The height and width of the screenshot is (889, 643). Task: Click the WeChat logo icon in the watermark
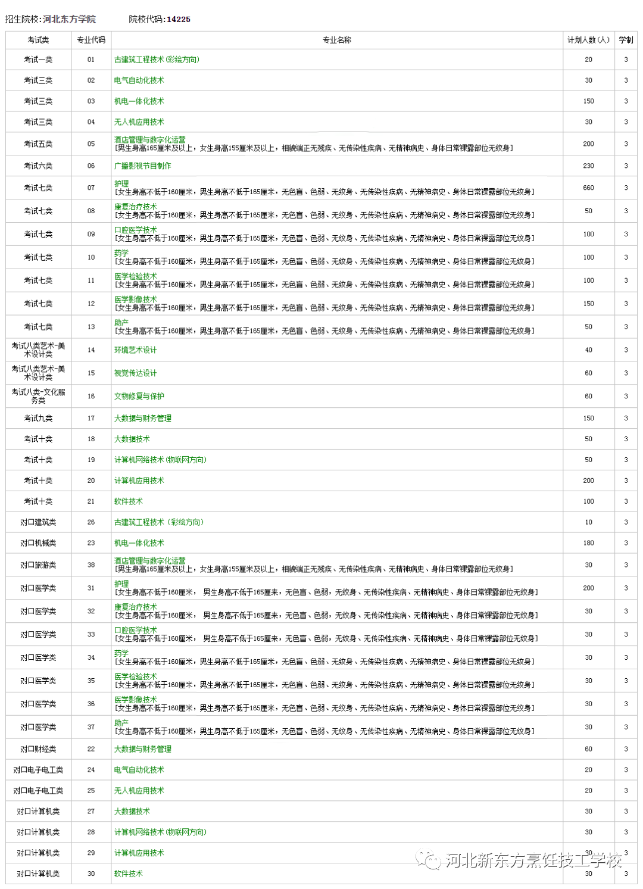click(429, 860)
